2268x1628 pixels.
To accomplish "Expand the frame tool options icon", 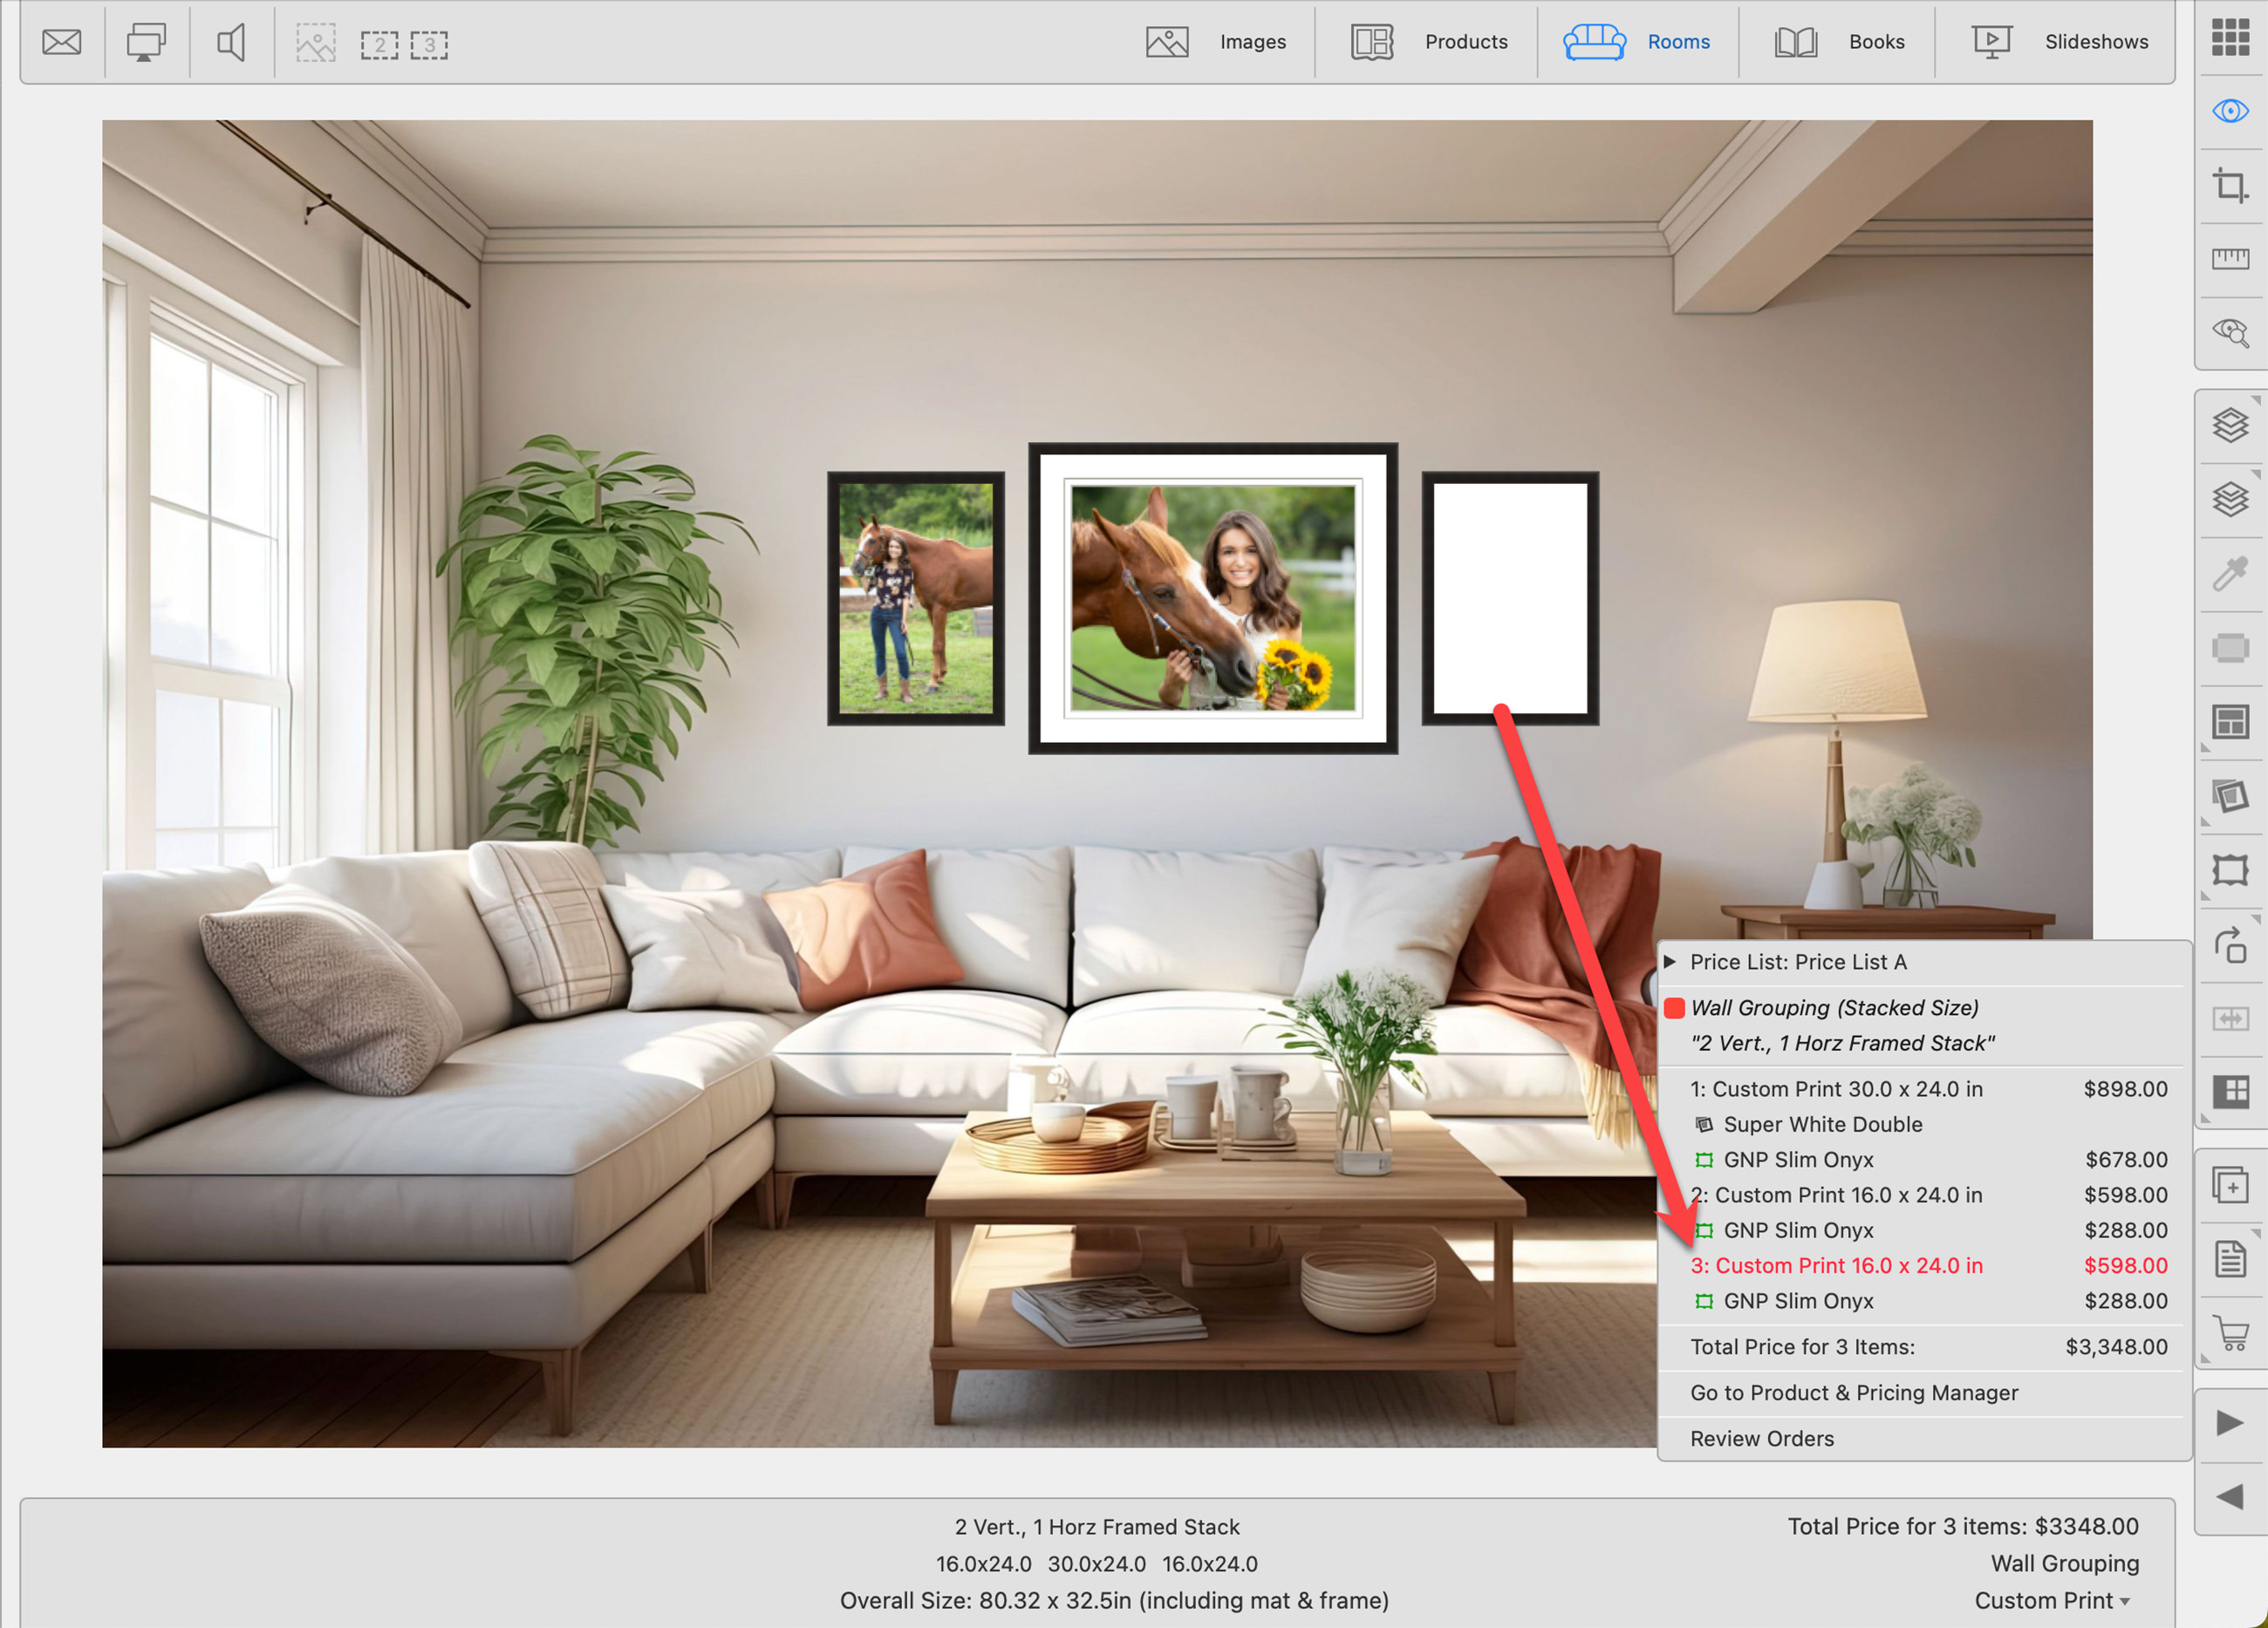I will point(2230,870).
